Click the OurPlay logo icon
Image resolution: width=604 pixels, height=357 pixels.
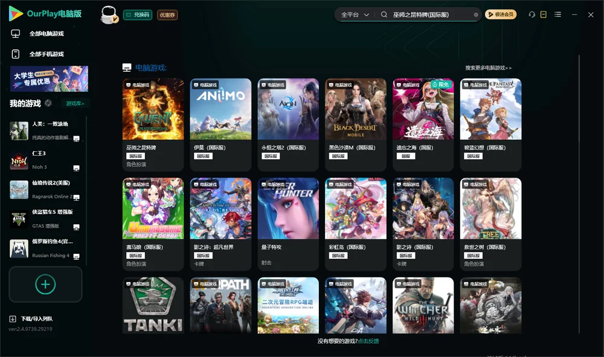[x=16, y=13]
